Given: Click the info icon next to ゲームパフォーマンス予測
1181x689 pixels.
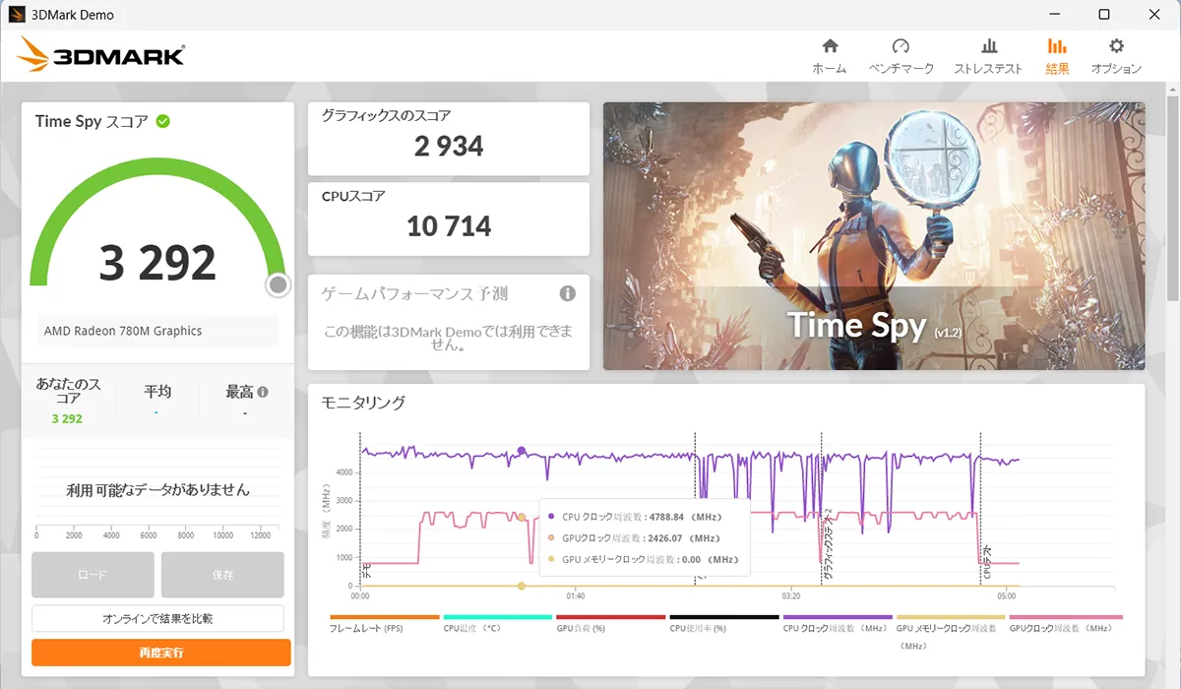Looking at the screenshot, I should point(567,293).
